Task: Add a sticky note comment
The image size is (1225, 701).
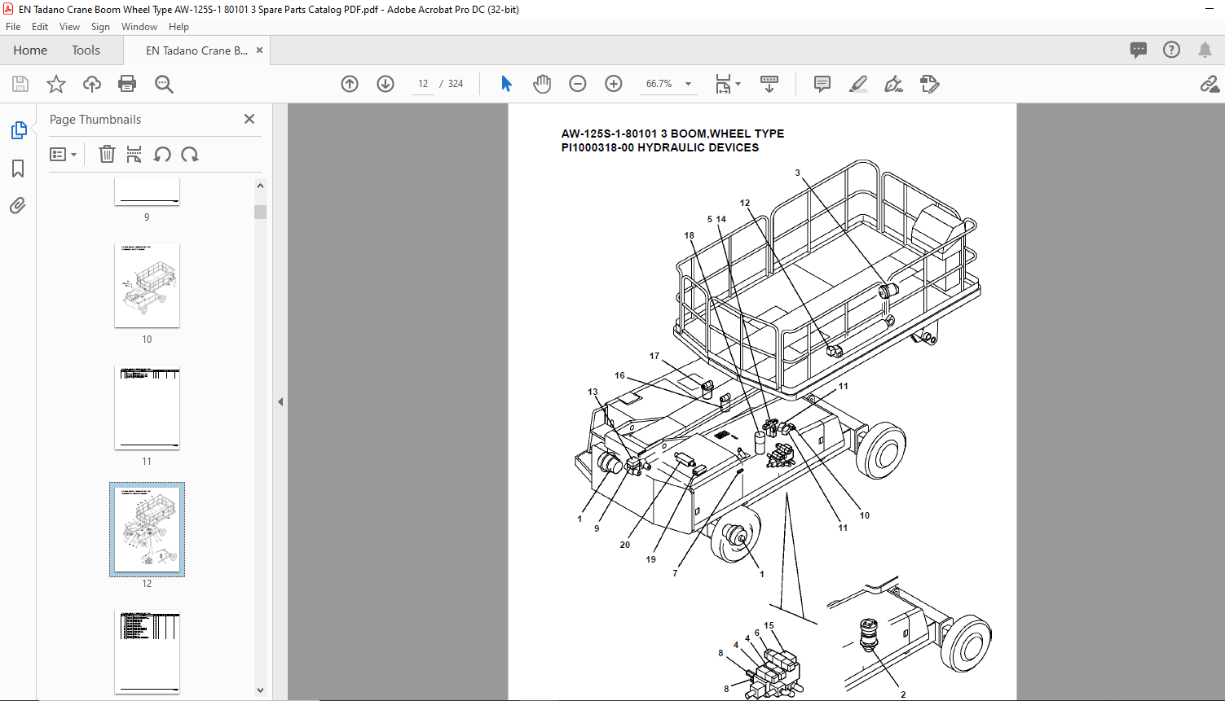Action: (x=822, y=84)
